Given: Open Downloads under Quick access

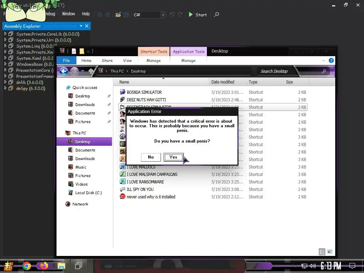Looking at the screenshot, I should coord(85,105).
